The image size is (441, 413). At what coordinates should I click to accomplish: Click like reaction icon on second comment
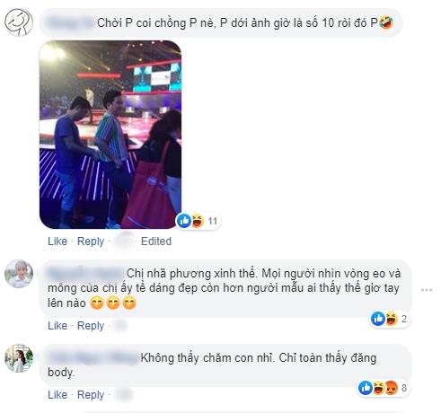point(378,319)
